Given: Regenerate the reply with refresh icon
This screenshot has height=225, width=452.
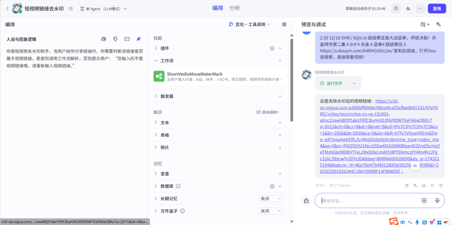Looking at the screenshot, I should (x=432, y=185).
